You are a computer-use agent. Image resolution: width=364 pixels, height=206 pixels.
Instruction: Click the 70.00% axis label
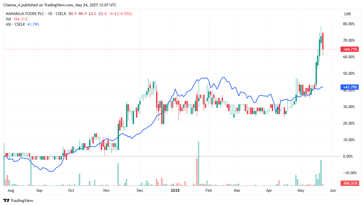click(349, 41)
